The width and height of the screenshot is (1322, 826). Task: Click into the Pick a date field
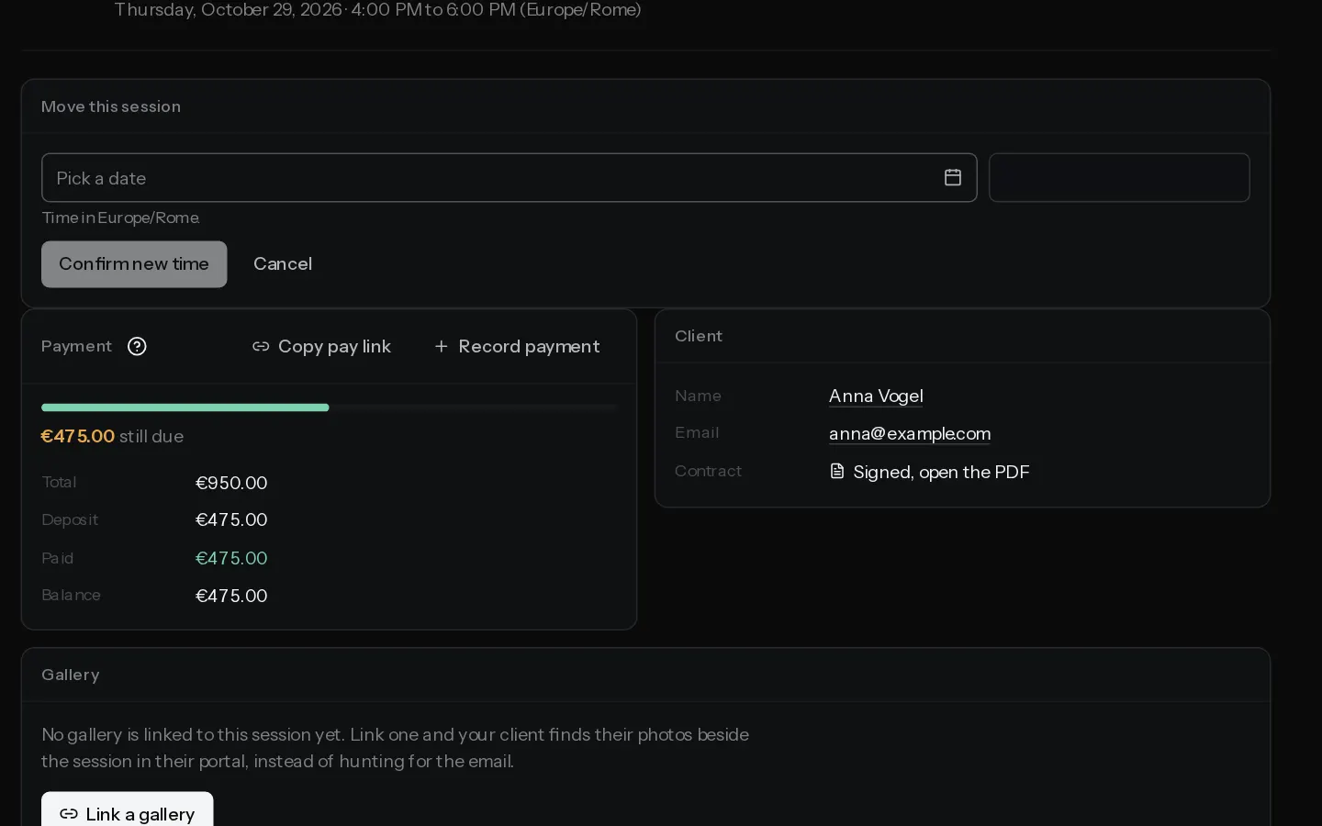click(509, 178)
